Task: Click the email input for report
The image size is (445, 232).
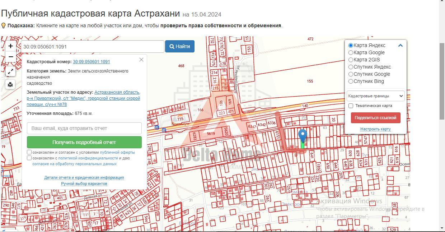Action: coord(84,128)
